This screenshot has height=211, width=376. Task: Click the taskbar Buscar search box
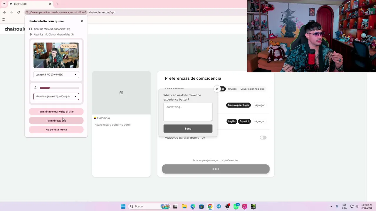[150, 206]
